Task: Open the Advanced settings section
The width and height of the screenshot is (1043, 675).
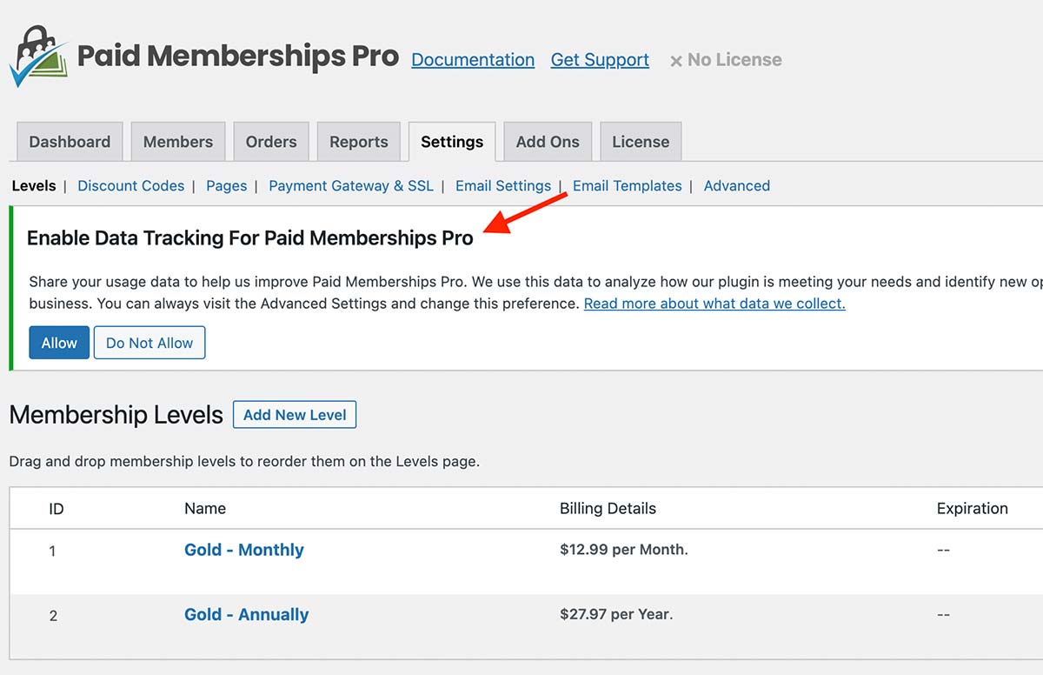Action: pyautogui.click(x=736, y=185)
